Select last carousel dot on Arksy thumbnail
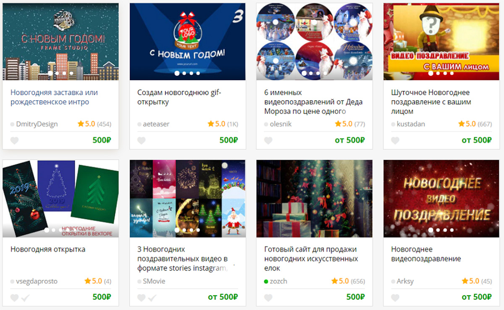Image resolution: width=504 pixels, height=310 pixels. coord(452,230)
